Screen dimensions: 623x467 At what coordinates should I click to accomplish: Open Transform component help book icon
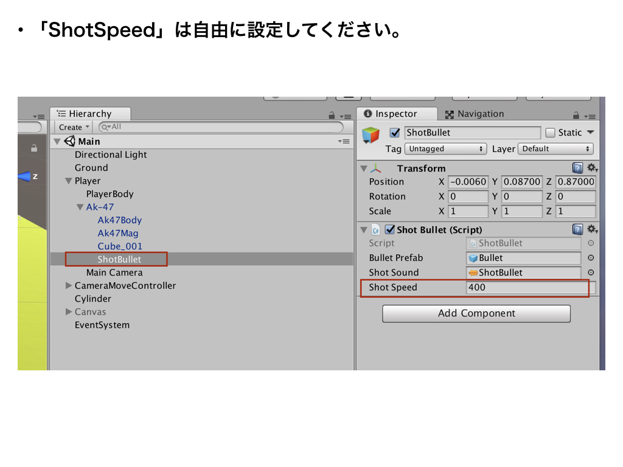click(577, 168)
